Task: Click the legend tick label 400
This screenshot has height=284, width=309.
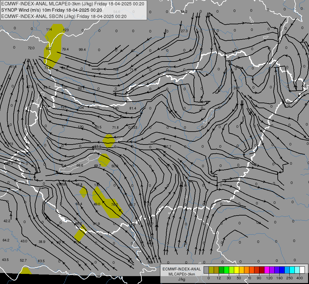Action: click(300, 278)
